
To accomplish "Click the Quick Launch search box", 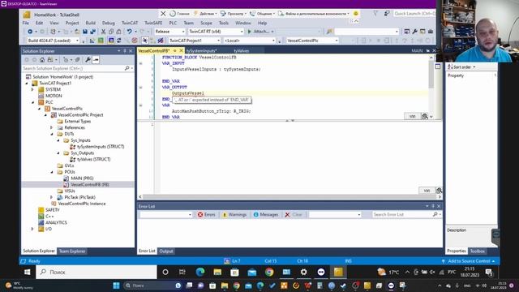I will point(414,14).
